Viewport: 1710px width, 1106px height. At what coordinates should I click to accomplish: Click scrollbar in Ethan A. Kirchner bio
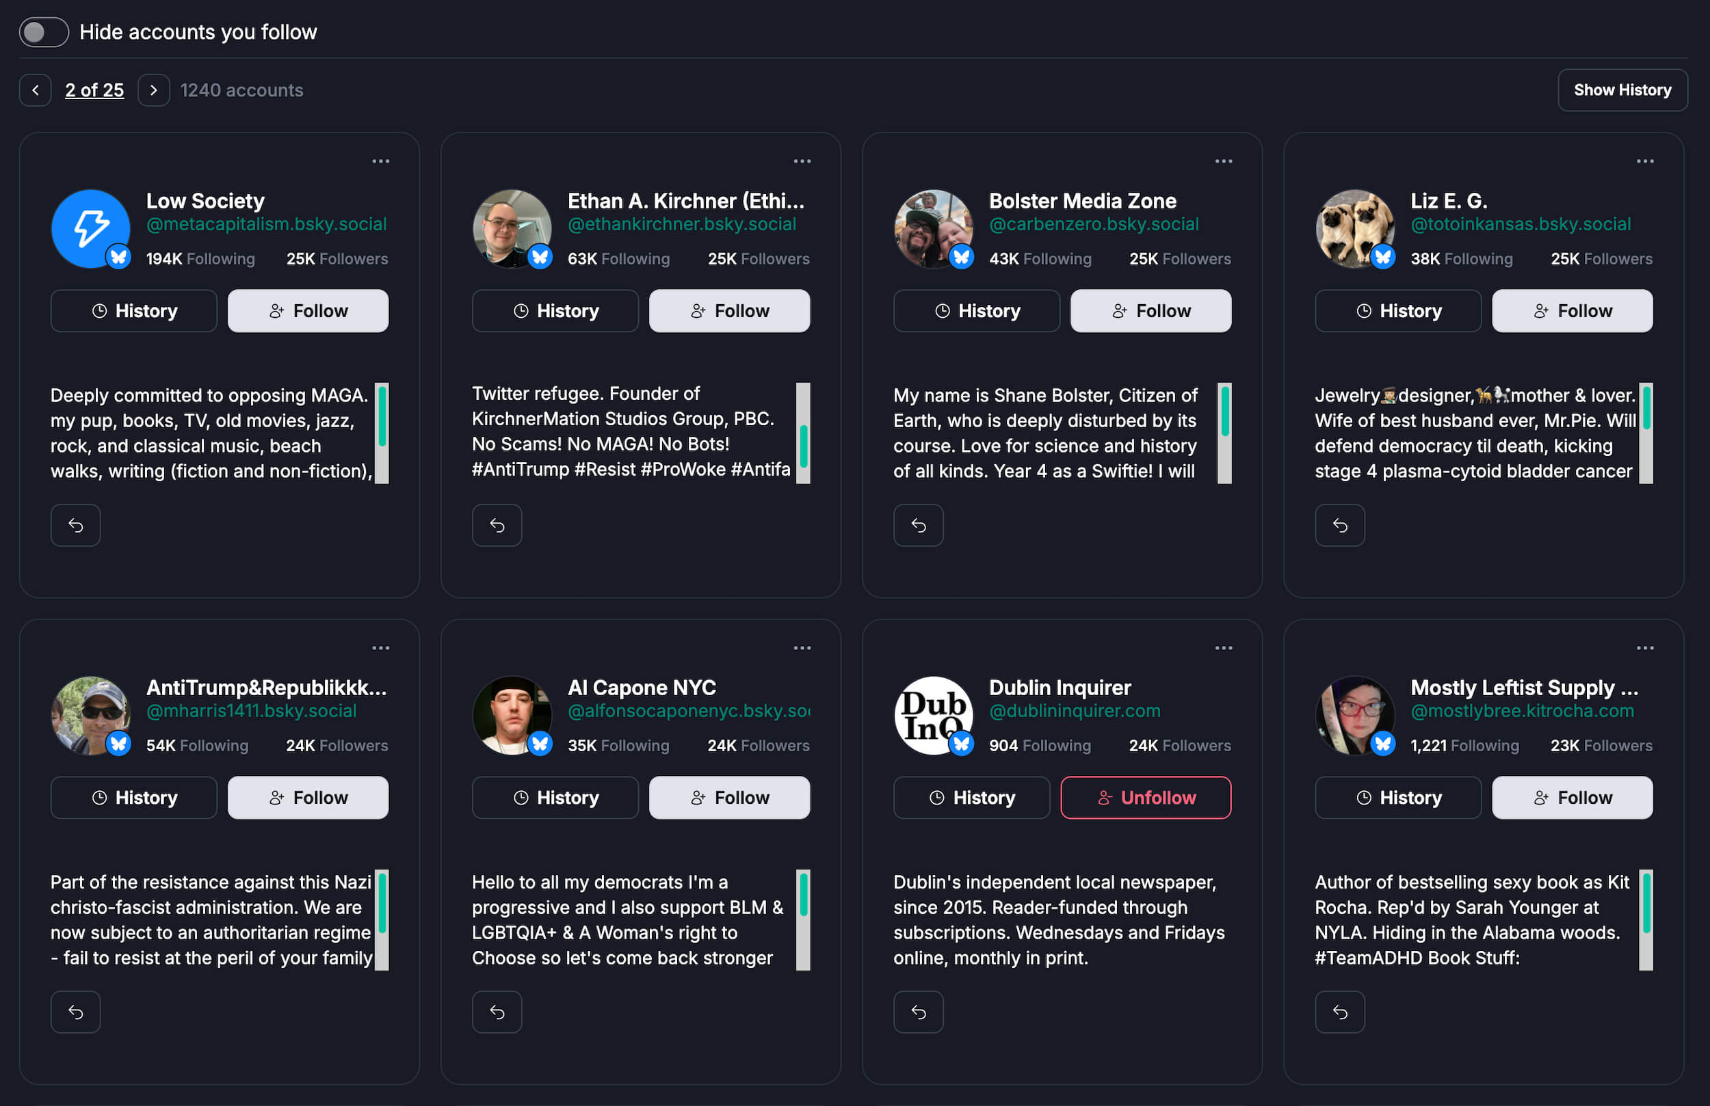[x=802, y=433]
